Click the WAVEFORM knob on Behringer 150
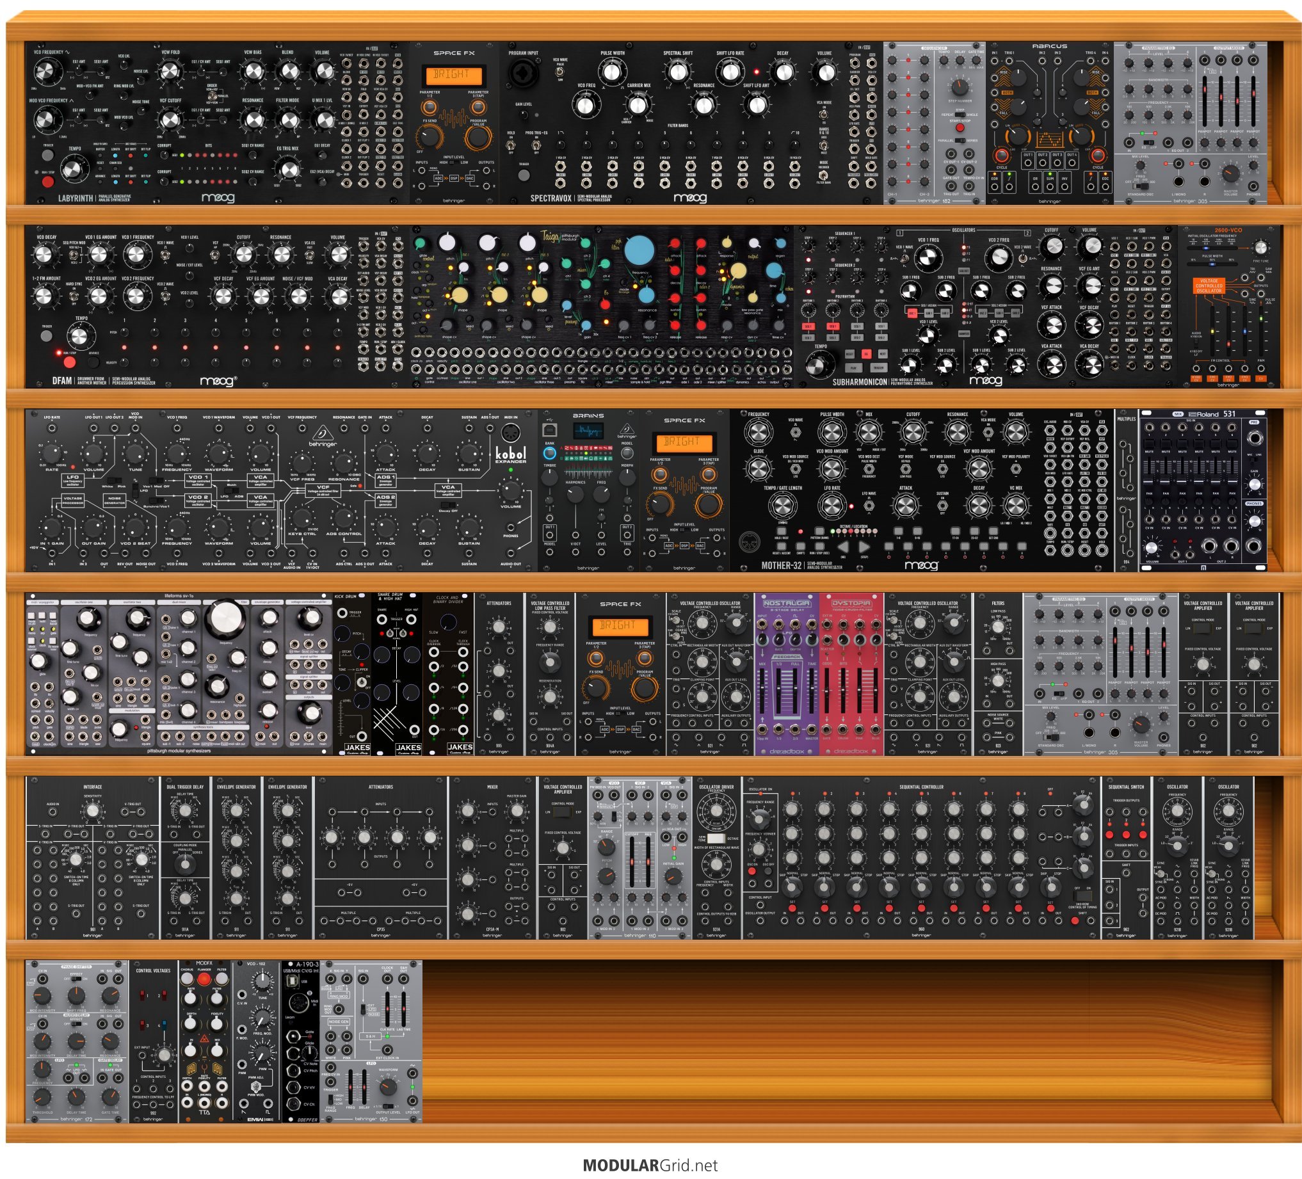This screenshot has height=1179, width=1302. (x=388, y=1087)
